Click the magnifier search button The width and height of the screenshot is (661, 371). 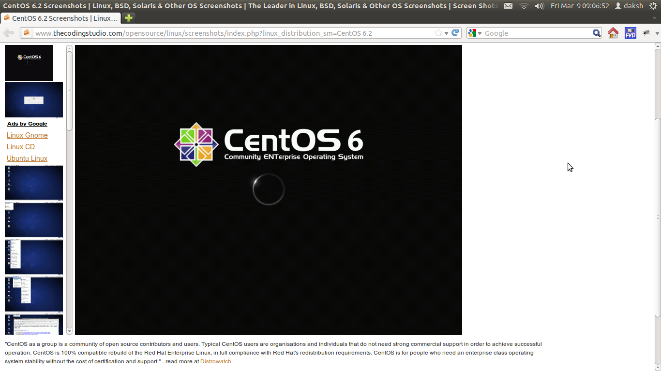tap(597, 33)
